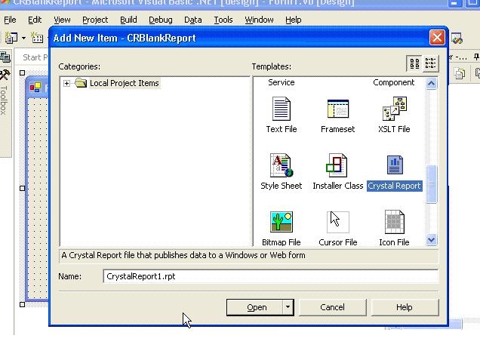The width and height of the screenshot is (480, 357).
Task: Select the Icon File template
Action: (x=394, y=223)
